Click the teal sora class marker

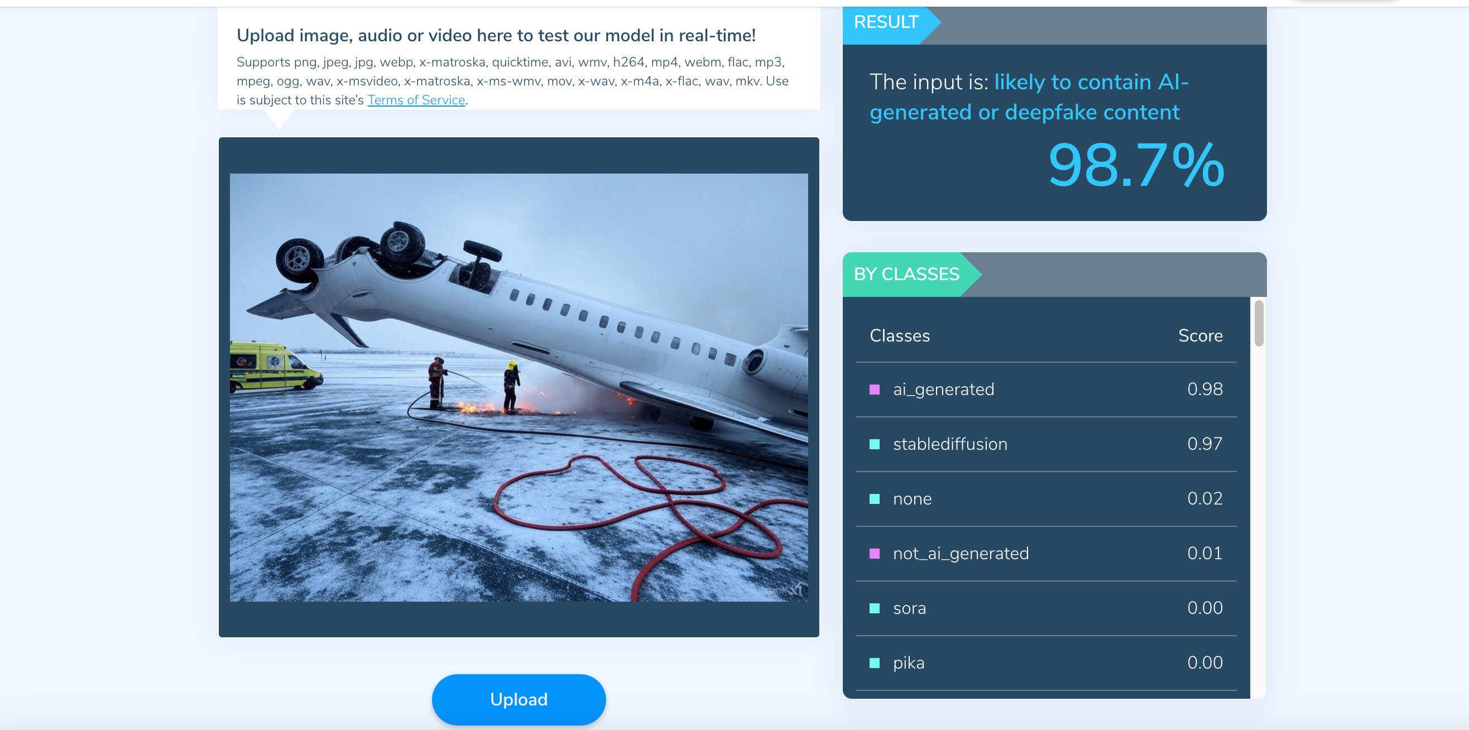tap(874, 608)
